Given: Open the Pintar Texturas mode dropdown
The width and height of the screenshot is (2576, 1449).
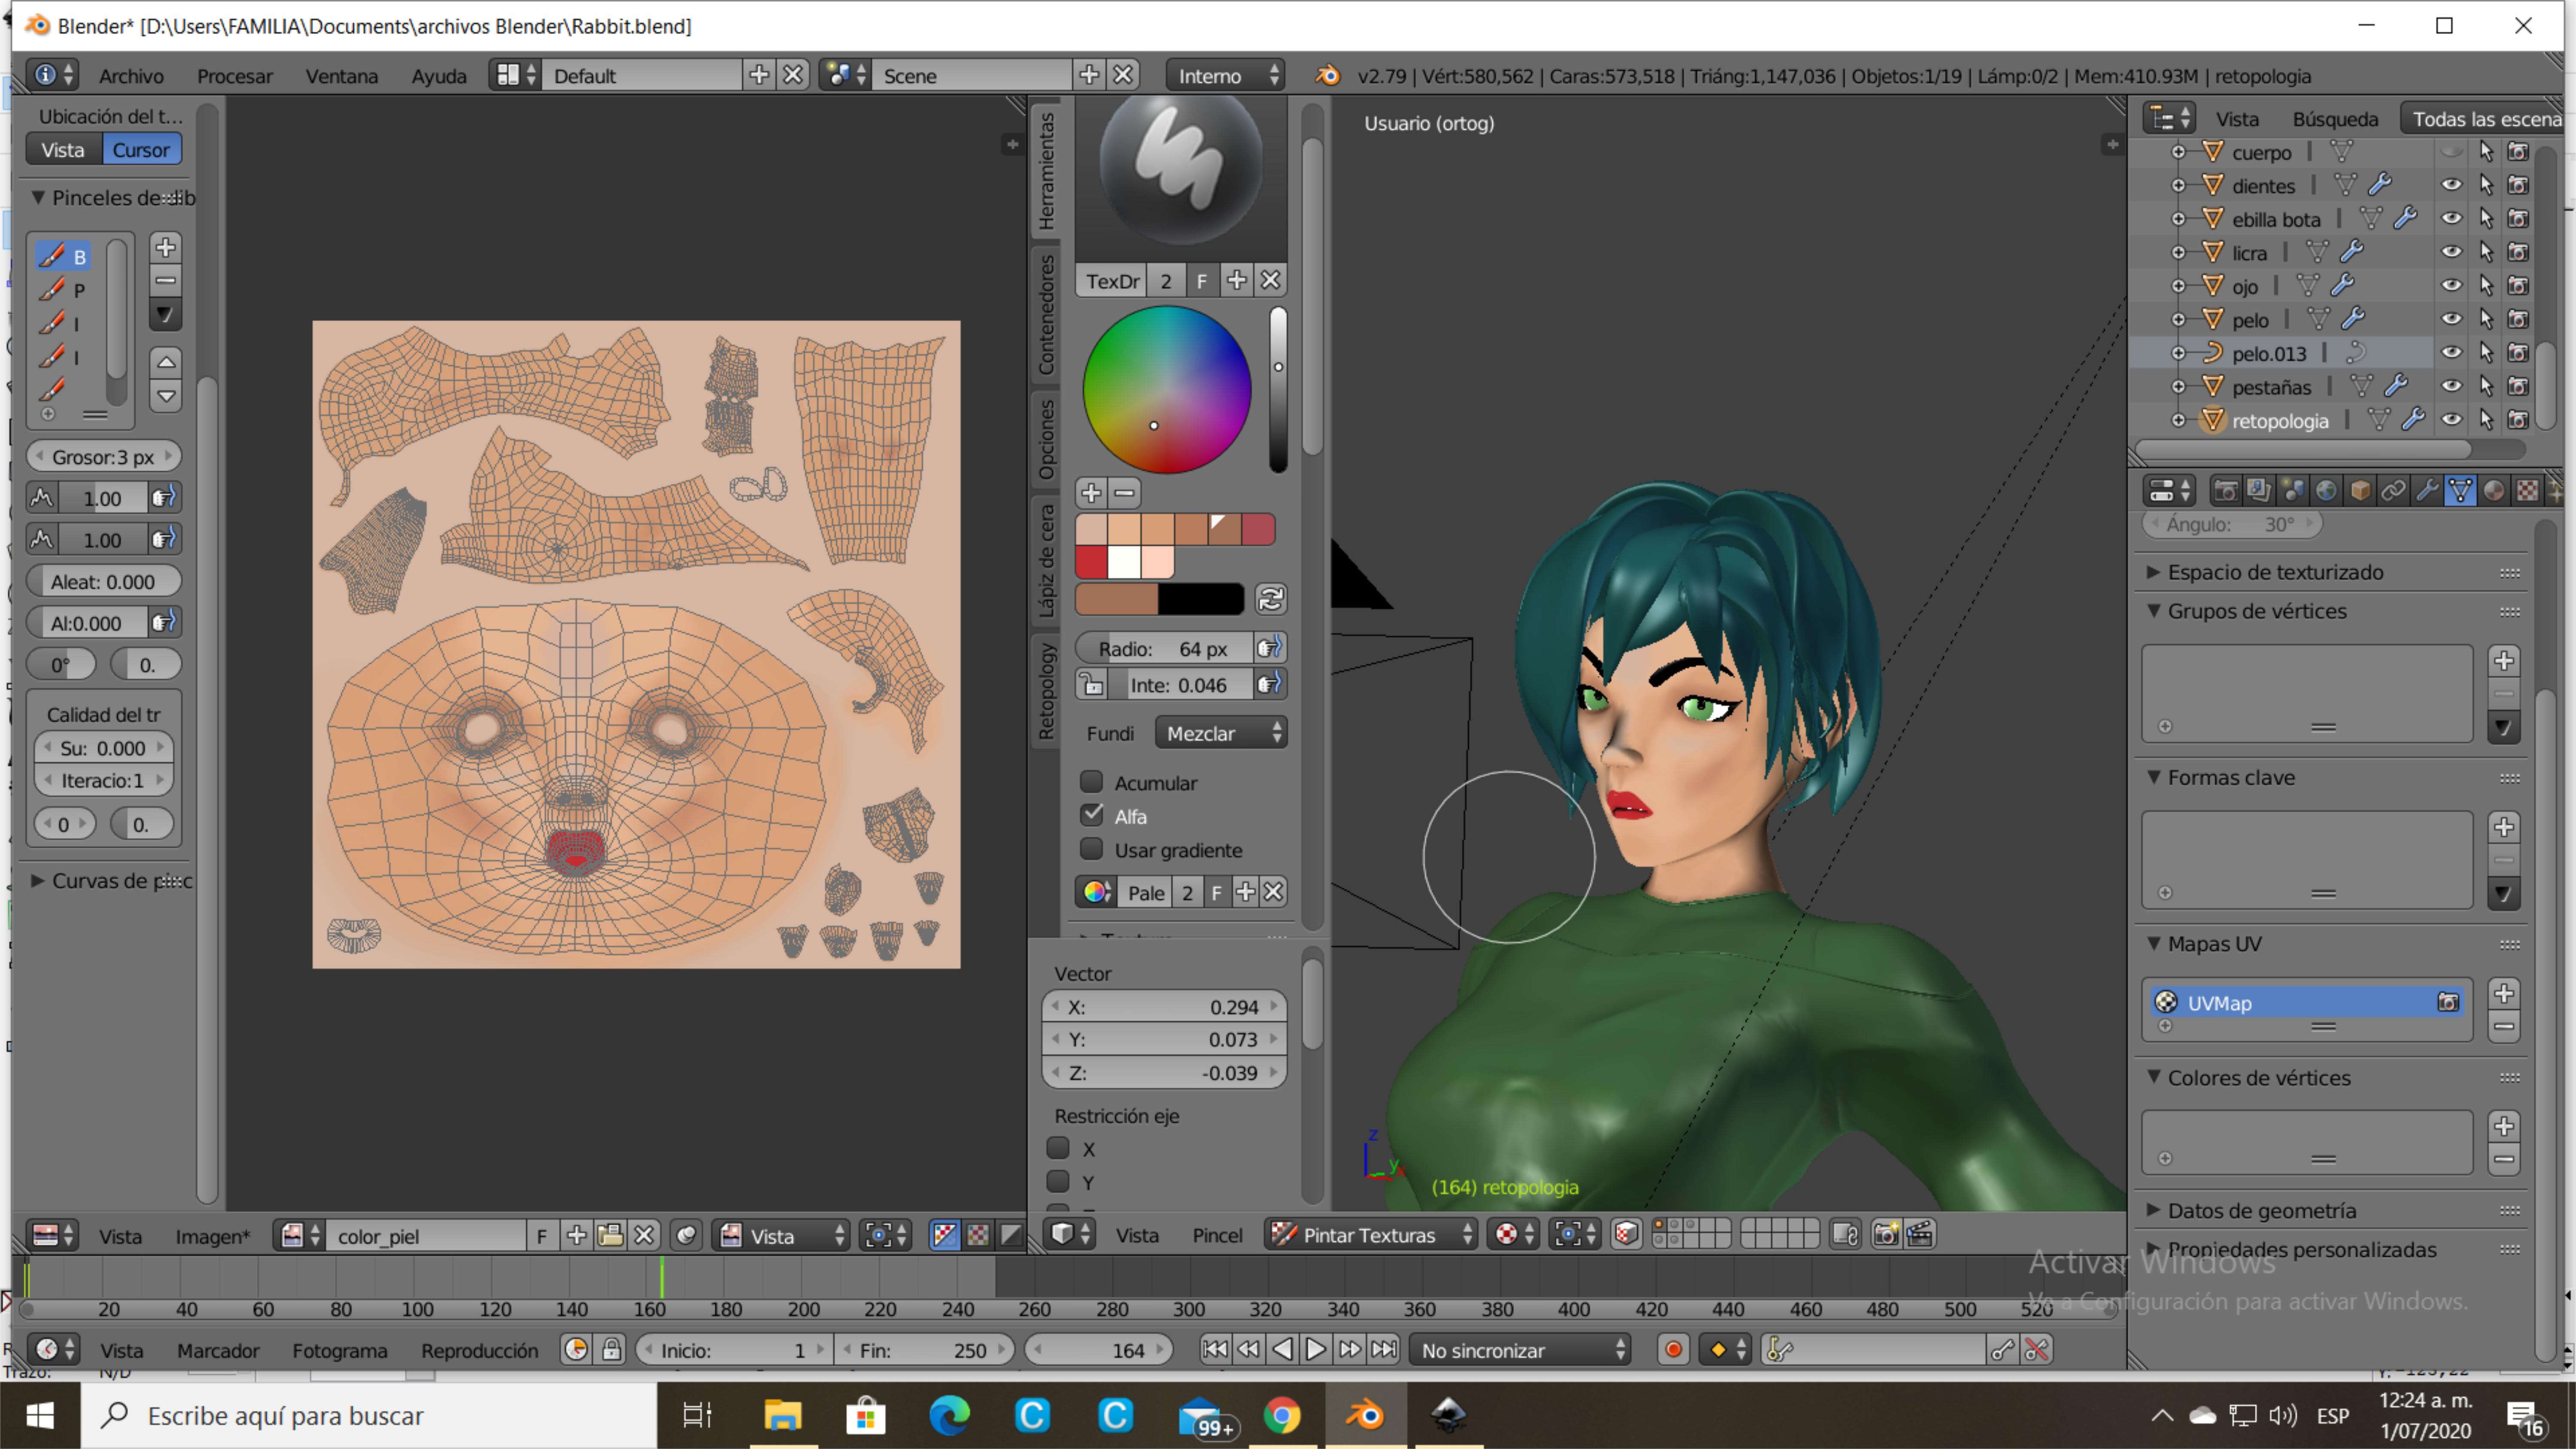Looking at the screenshot, I should [1371, 1235].
